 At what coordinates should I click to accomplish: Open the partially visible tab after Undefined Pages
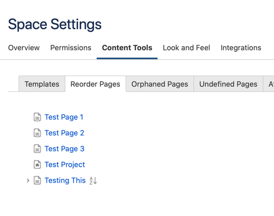[x=269, y=84]
